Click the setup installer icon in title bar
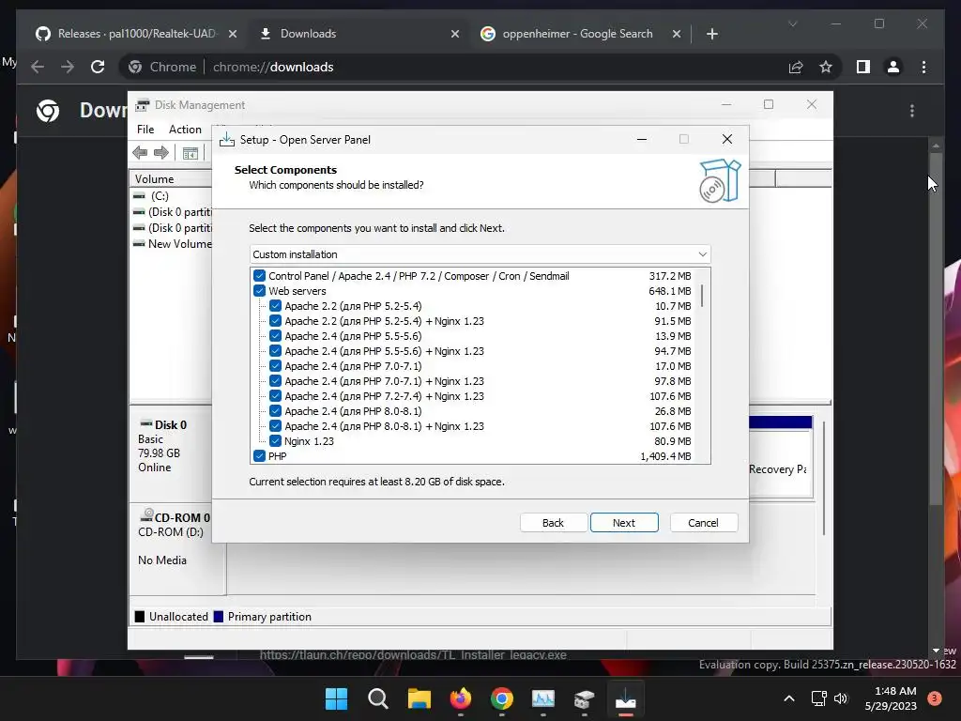961x721 pixels. [x=227, y=139]
